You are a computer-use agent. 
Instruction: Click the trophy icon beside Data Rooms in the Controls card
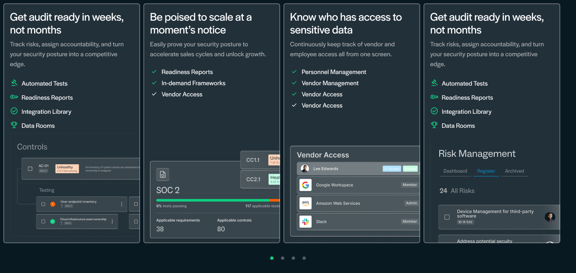coord(14,125)
